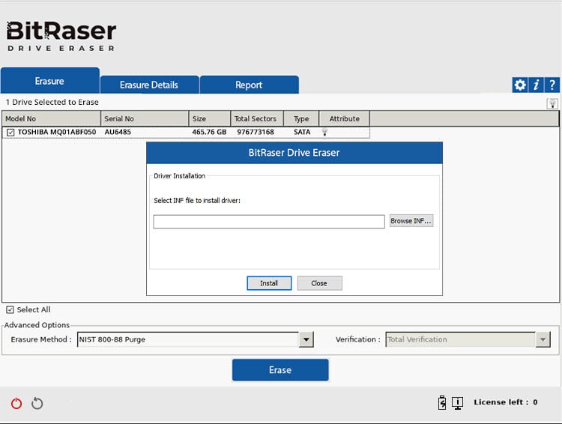The image size is (562, 424).
Task: Click the 'Select INF file to install driver:' label
Action: 197,201
